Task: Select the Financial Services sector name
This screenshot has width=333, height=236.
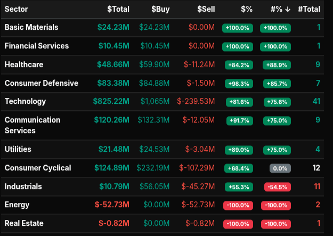Action: click(x=37, y=46)
